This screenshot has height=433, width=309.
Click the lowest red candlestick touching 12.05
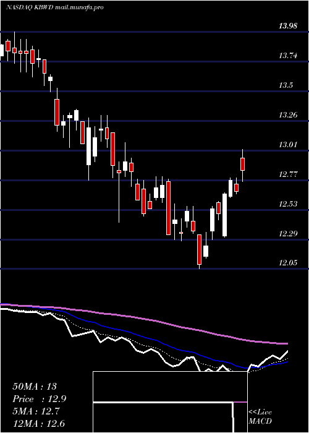pyautogui.click(x=199, y=250)
